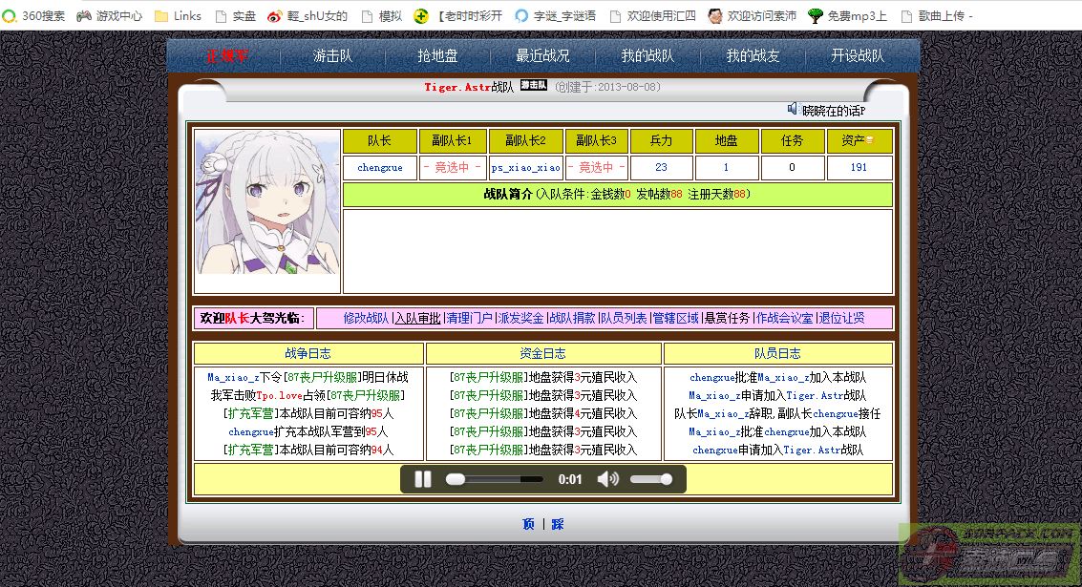The height and width of the screenshot is (587, 1082).
Task: Click the 派发奖金 link
Action: 520,318
